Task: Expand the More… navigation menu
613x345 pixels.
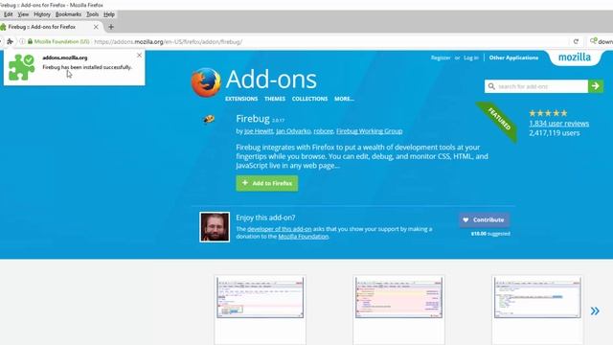Action: (344, 99)
